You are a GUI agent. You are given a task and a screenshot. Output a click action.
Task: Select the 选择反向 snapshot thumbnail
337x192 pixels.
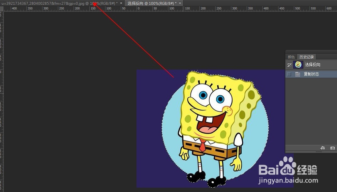pos(298,64)
